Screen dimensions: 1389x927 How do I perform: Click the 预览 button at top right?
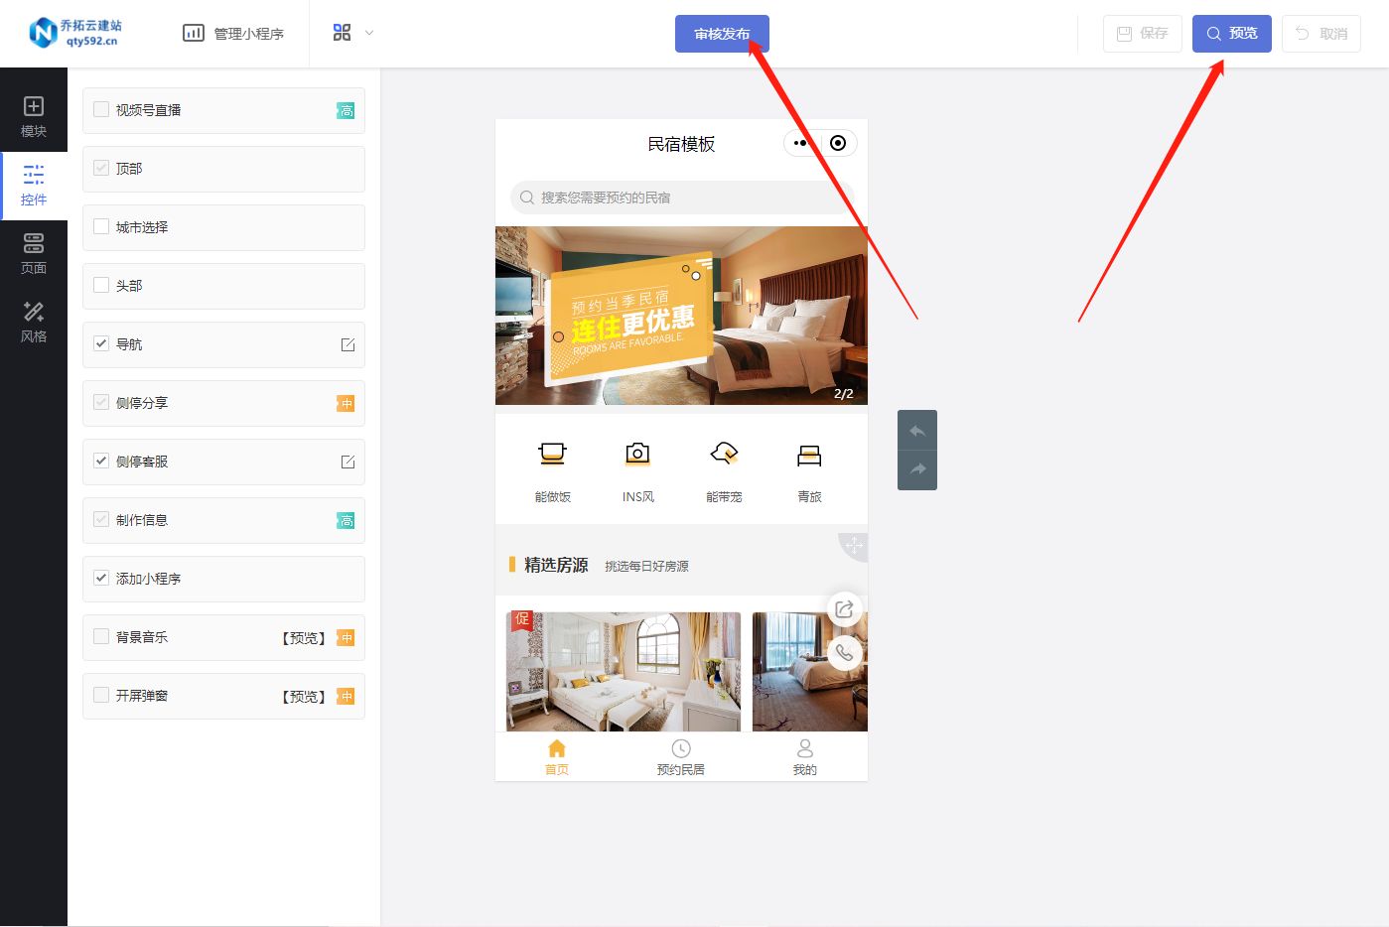1231,33
